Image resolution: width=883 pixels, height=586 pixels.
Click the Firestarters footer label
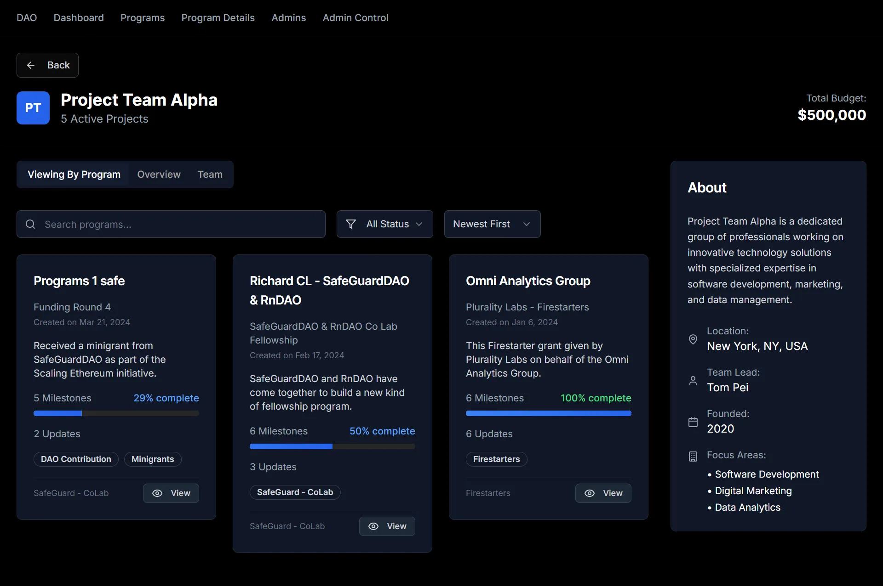(x=488, y=493)
